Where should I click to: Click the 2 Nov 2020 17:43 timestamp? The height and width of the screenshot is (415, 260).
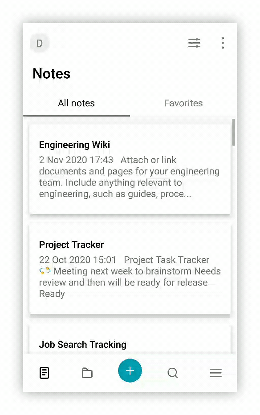(76, 160)
